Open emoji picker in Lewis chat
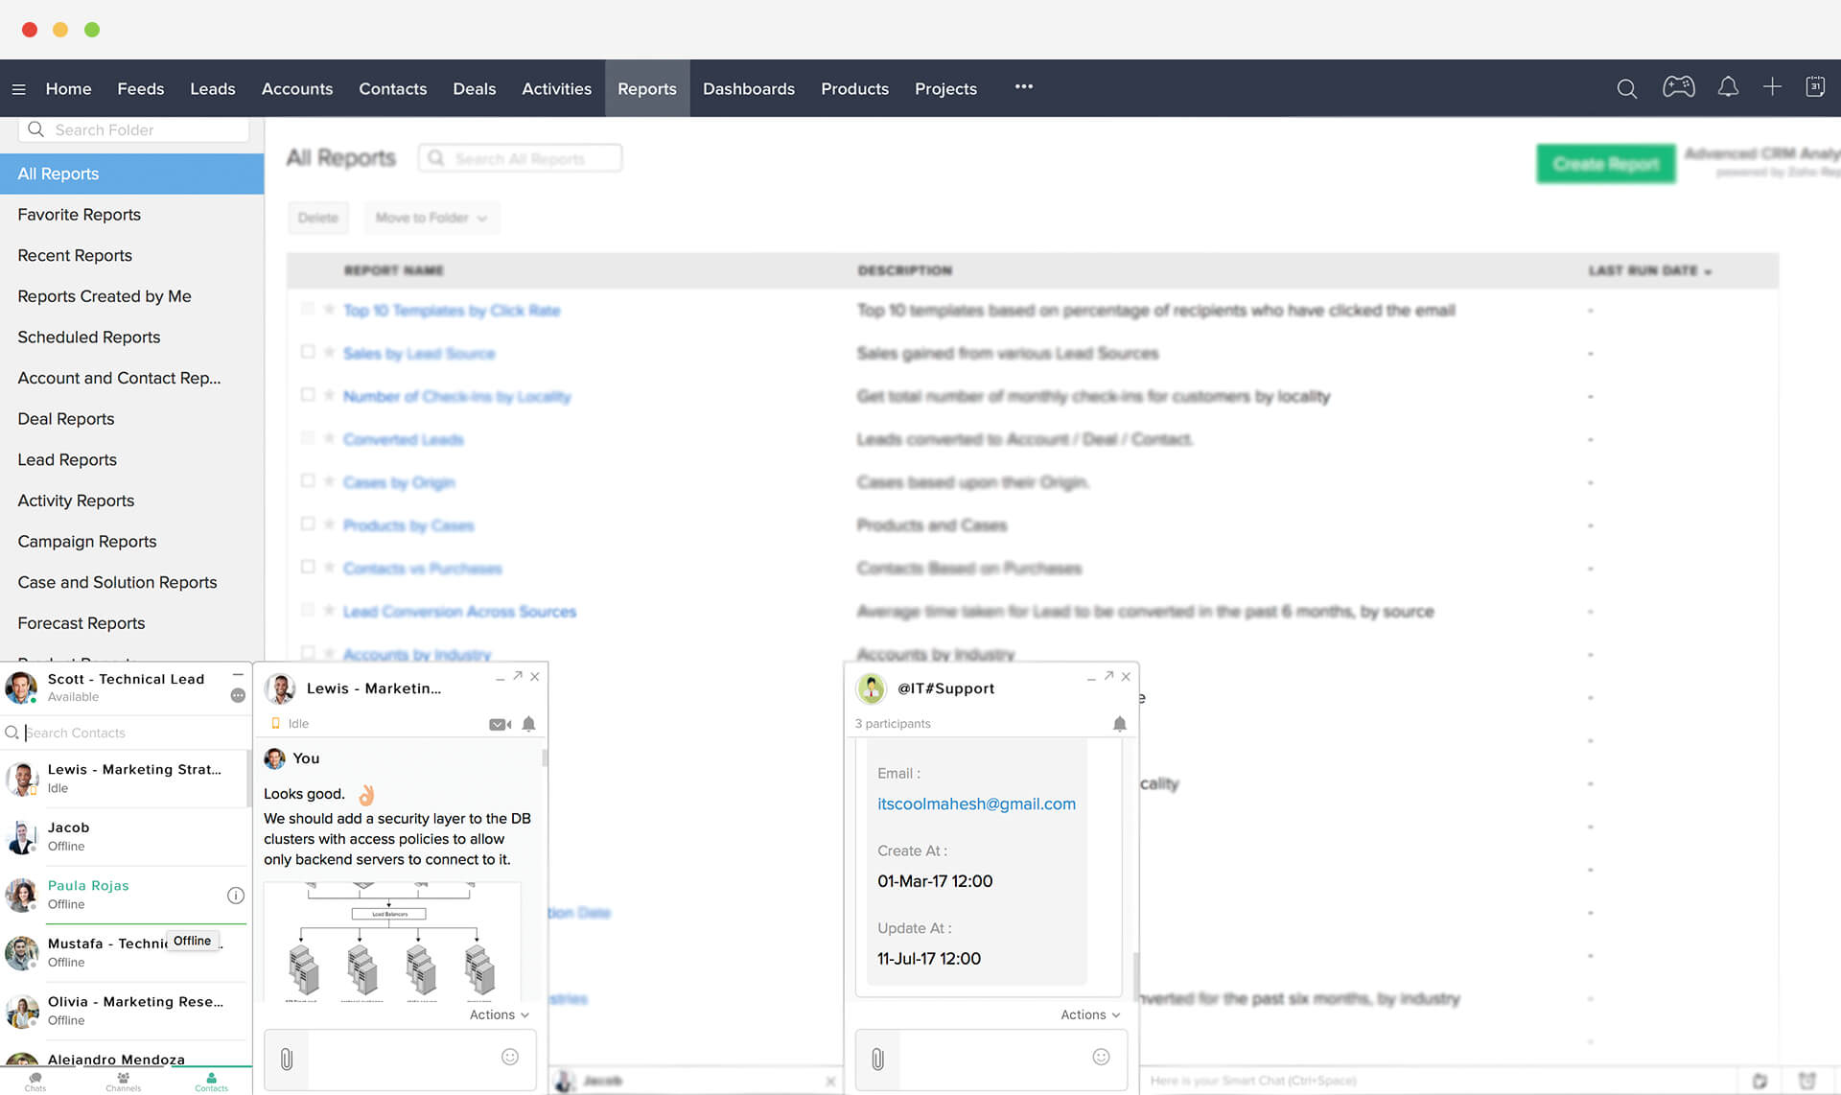 coord(510,1057)
